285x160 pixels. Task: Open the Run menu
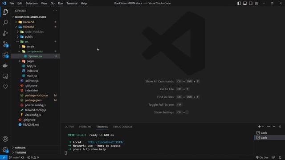pos(61,3)
